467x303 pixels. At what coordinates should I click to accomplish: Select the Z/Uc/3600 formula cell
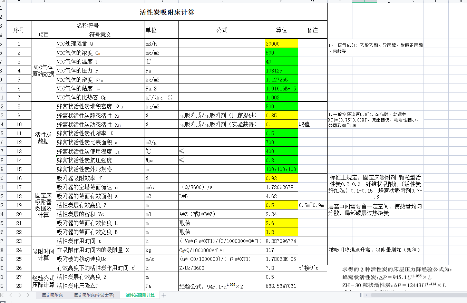pos(222,268)
